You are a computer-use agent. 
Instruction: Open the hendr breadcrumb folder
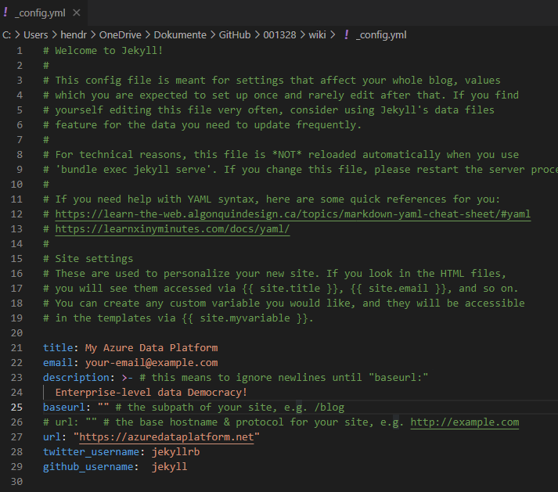76,34
